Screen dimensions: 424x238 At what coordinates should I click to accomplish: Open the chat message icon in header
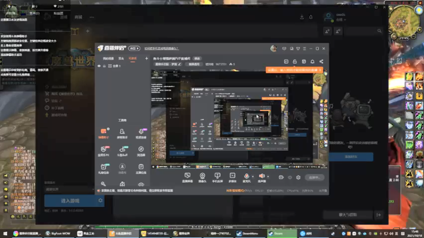coord(286,61)
